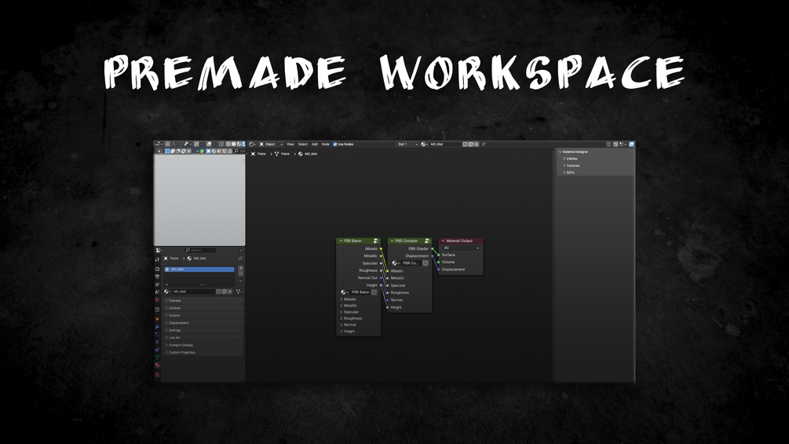Open the Render properties tab icon

157,270
